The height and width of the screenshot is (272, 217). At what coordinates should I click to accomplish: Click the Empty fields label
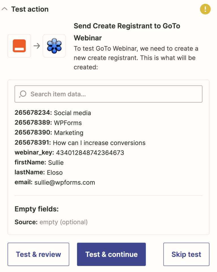coord(32,209)
